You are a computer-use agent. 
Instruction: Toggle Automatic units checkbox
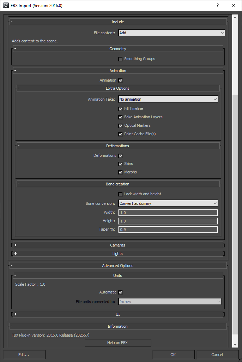[x=120, y=292]
